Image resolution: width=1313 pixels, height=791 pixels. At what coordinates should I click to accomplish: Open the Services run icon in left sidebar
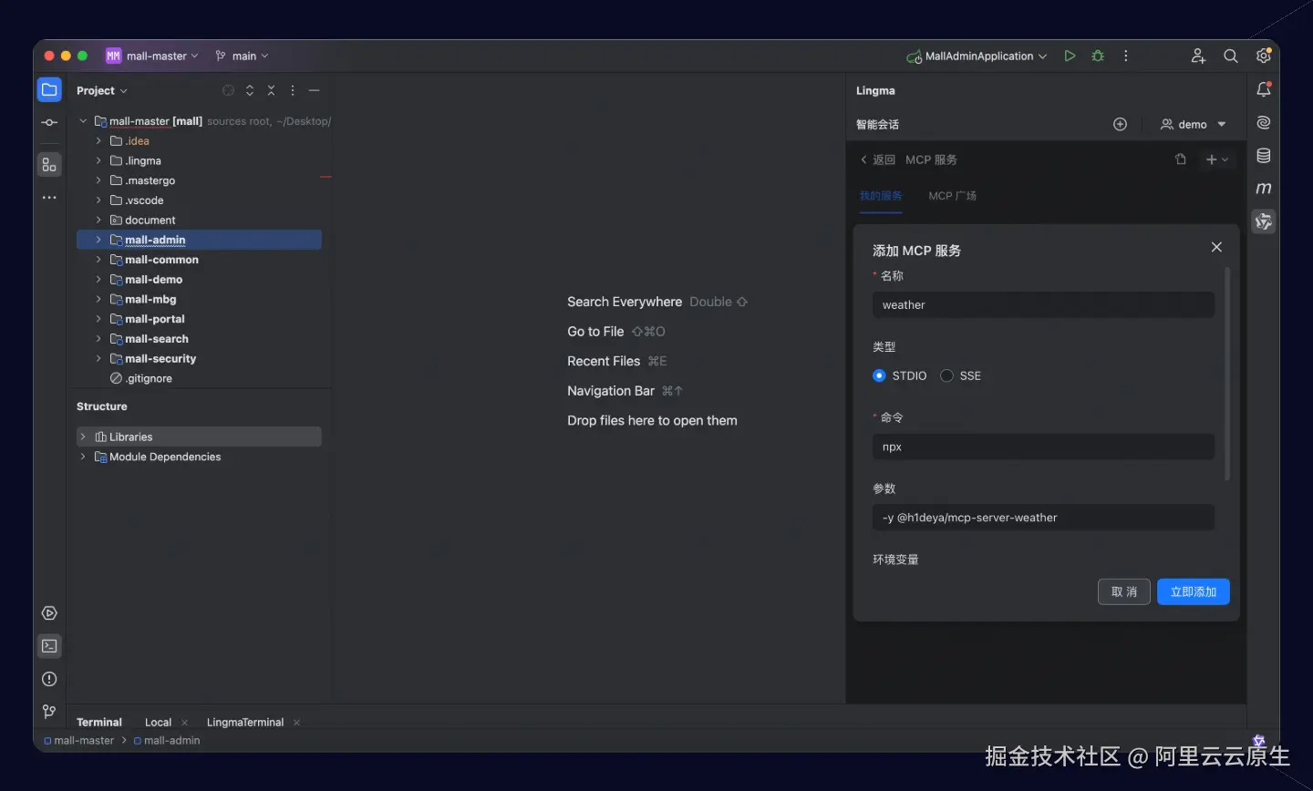coord(49,613)
